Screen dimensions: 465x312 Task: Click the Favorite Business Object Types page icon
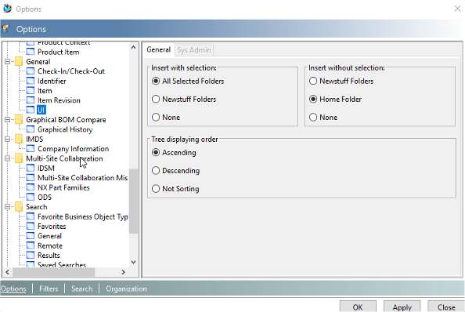31,216
